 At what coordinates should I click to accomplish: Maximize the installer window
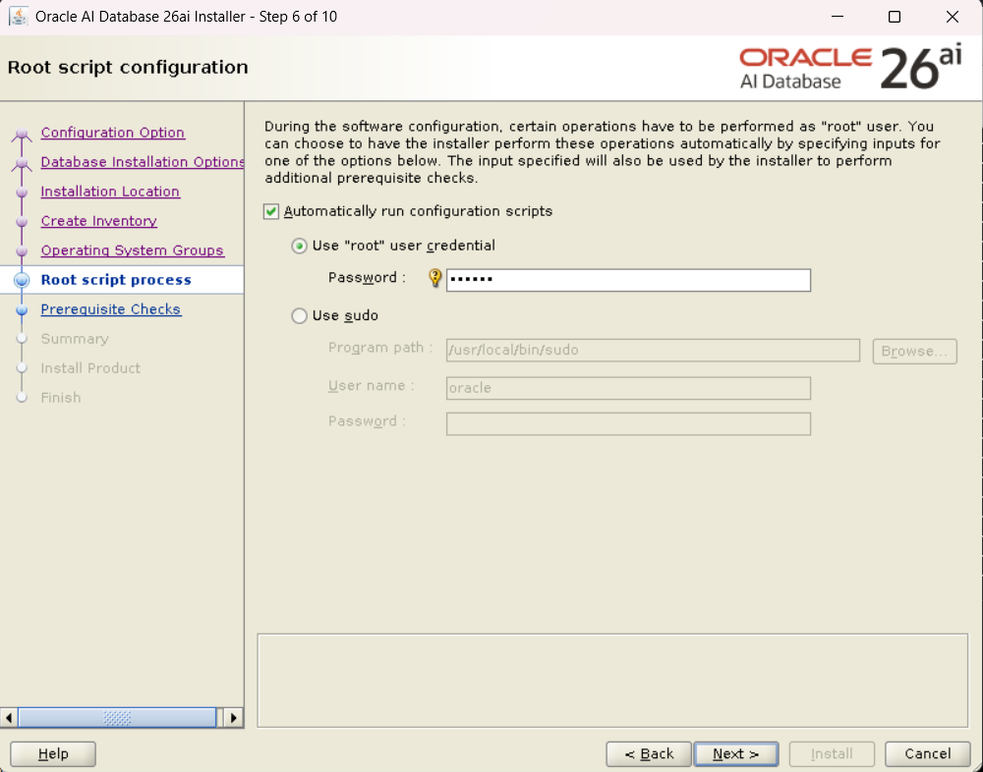894,17
